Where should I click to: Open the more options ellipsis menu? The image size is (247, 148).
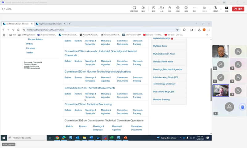click(x=194, y=9)
